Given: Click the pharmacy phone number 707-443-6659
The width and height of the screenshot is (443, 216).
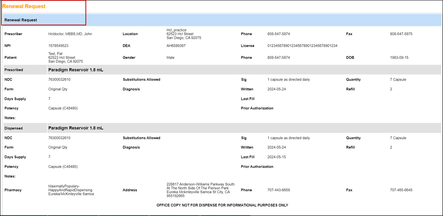Looking at the screenshot, I should click(x=278, y=190).
